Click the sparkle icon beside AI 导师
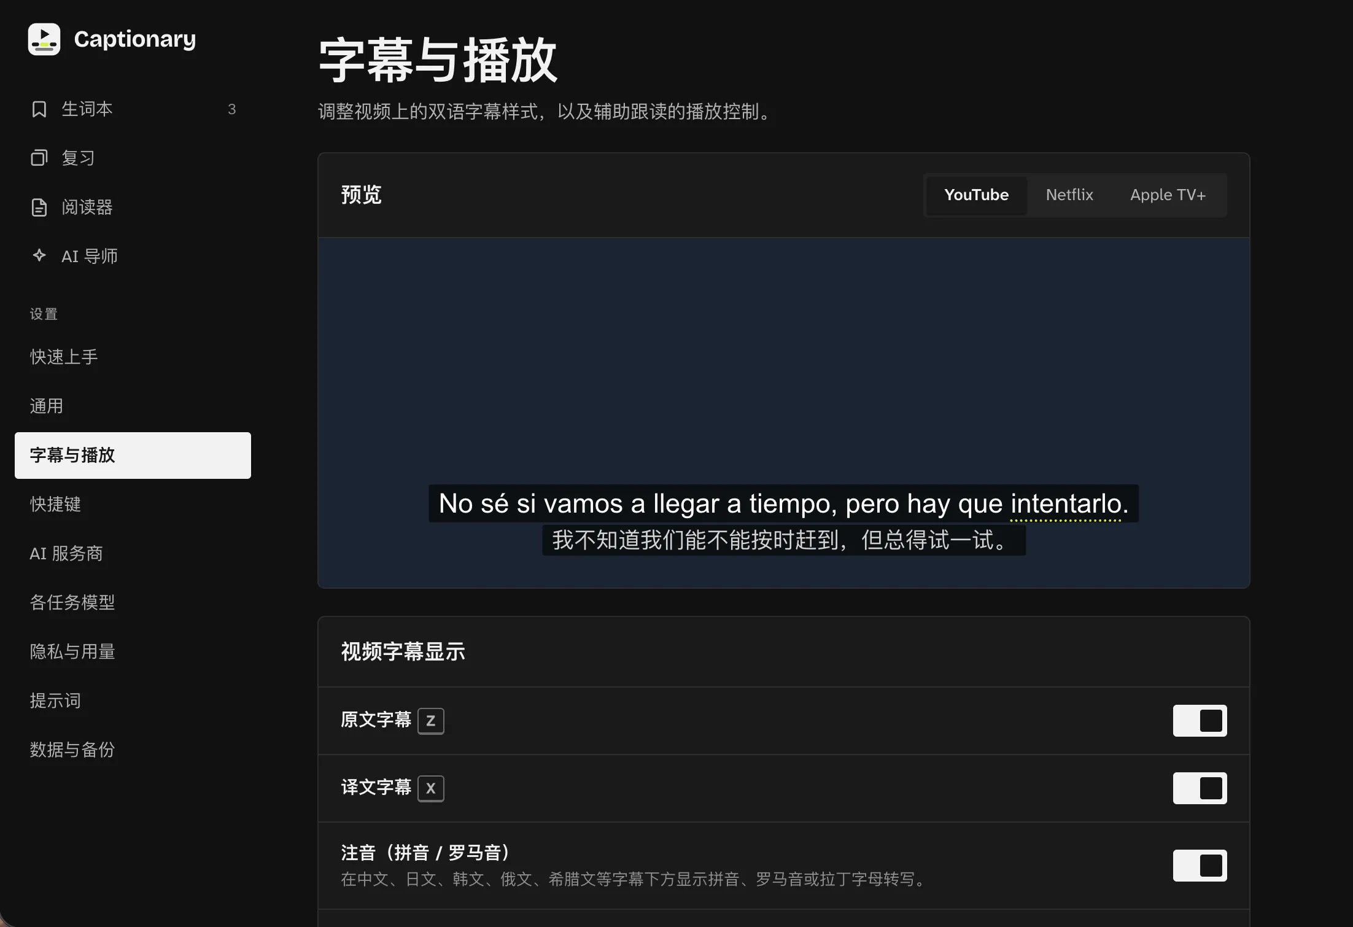 coord(39,255)
